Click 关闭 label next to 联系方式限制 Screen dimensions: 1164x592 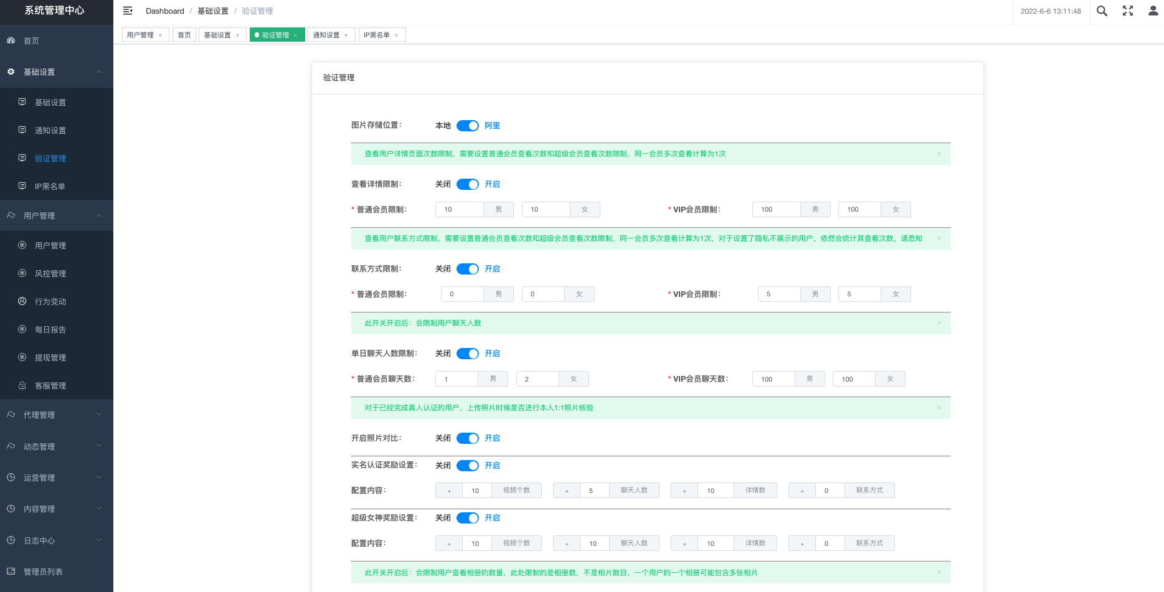(443, 269)
